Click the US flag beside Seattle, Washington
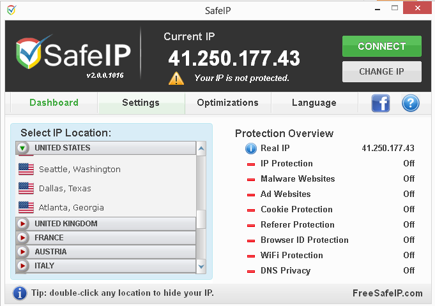This screenshot has height=306, width=435. pyautogui.click(x=26, y=169)
